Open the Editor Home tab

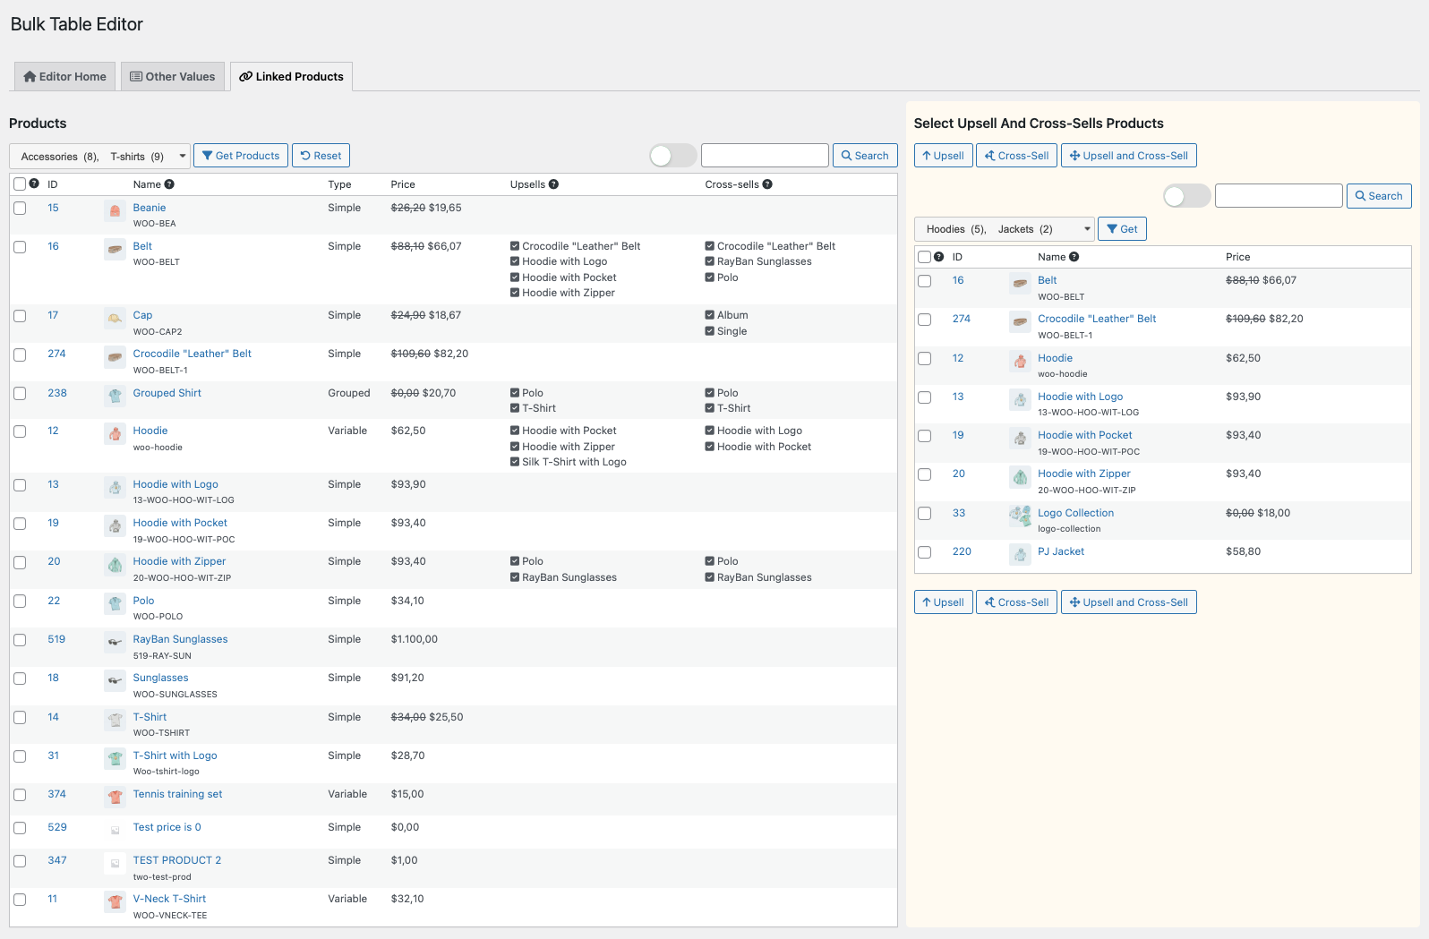pyautogui.click(x=64, y=77)
